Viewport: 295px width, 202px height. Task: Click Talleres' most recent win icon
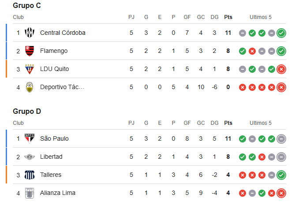tap(281, 175)
